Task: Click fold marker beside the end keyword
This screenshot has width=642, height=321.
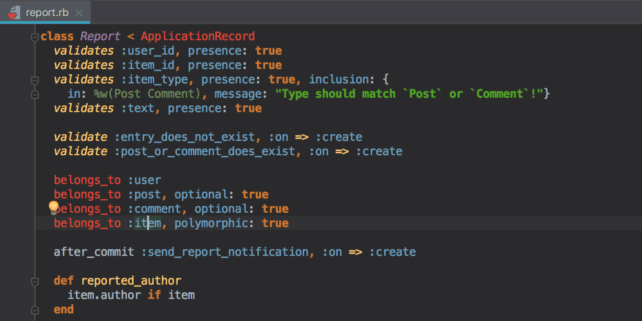Action: tap(34, 310)
